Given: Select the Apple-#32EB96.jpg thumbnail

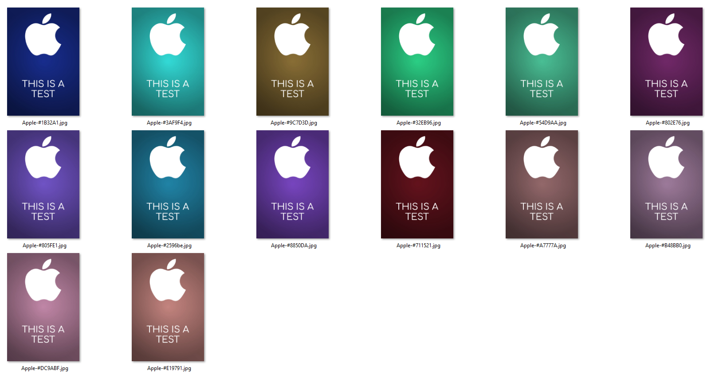Looking at the screenshot, I should tap(417, 62).
